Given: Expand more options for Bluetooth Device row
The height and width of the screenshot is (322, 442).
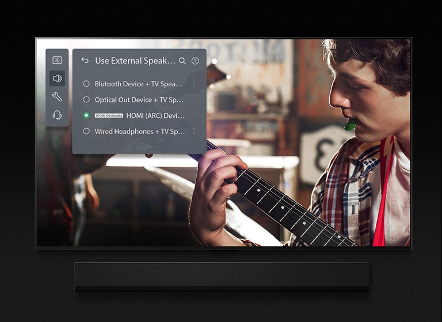Looking at the screenshot, I should tap(194, 84).
